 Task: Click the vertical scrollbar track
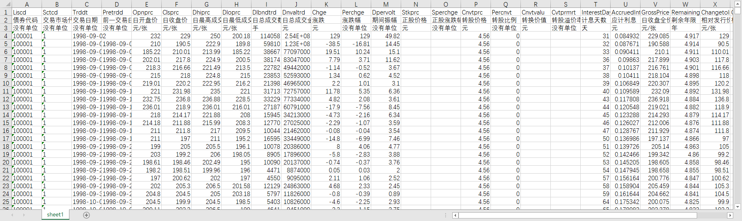(x=738, y=108)
